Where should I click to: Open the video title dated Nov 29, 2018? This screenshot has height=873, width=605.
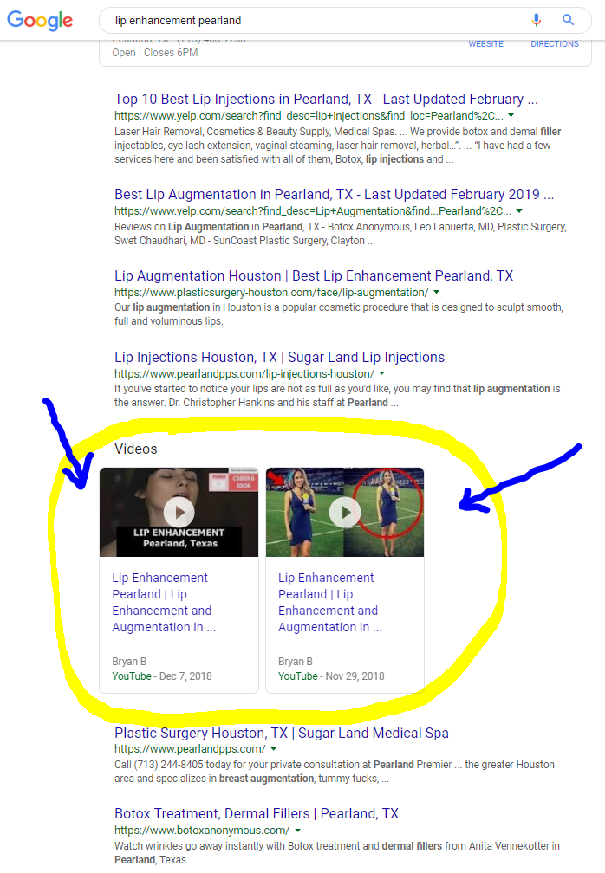[329, 603]
